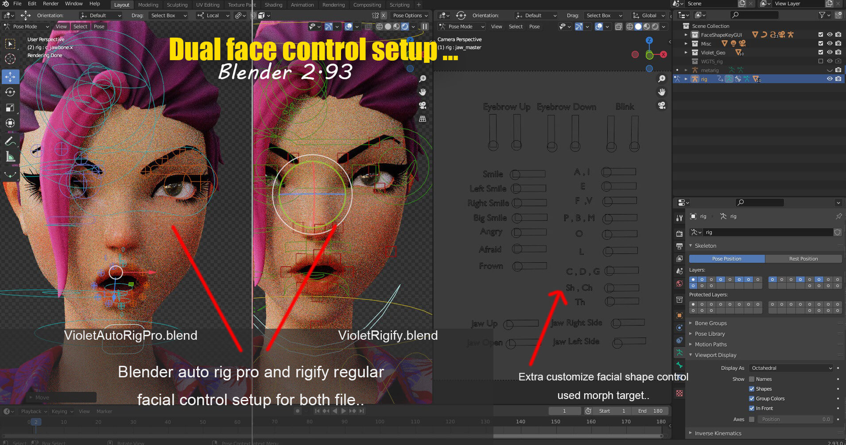Open the Display As Octahedral dropdown
The width and height of the screenshot is (846, 445).
(x=791, y=368)
